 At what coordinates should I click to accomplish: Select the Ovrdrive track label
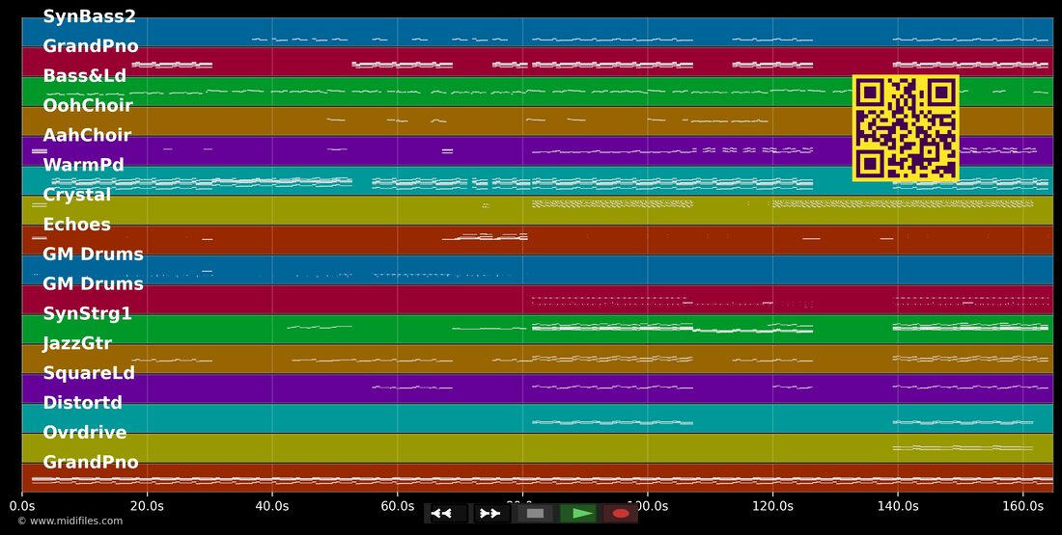(85, 433)
